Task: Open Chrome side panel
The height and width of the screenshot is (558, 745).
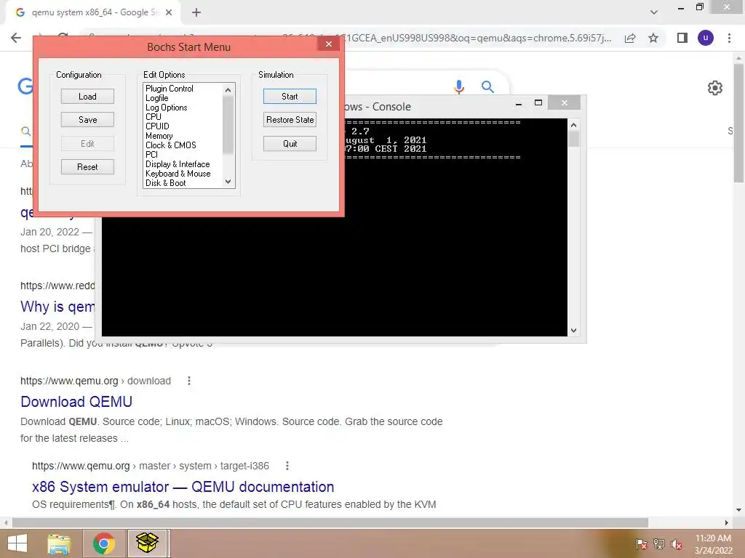Action: tap(682, 38)
